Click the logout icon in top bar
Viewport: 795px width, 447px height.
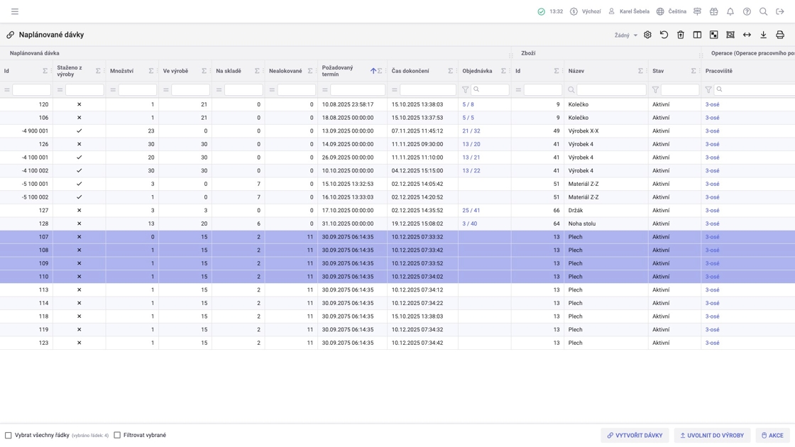click(x=779, y=11)
